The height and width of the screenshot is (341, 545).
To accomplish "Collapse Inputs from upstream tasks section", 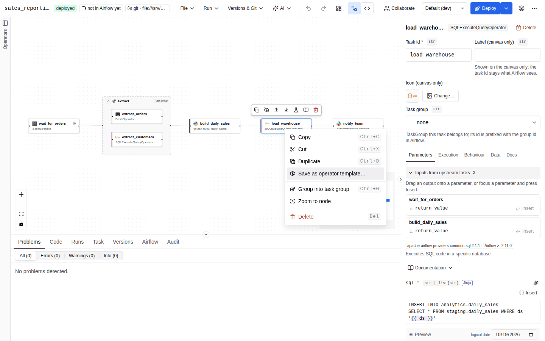I will [473, 173].
